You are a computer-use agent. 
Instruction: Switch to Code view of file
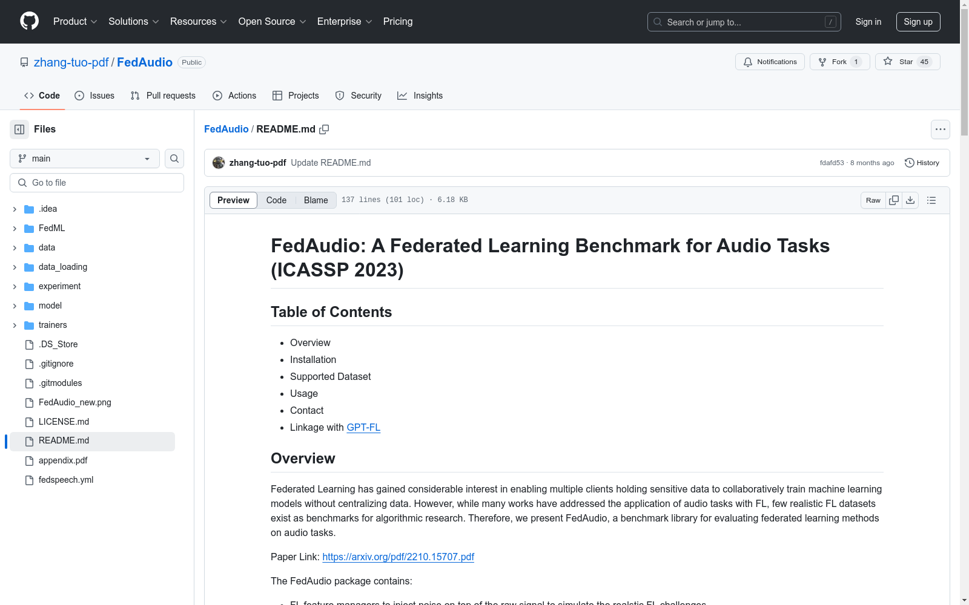pos(276,200)
